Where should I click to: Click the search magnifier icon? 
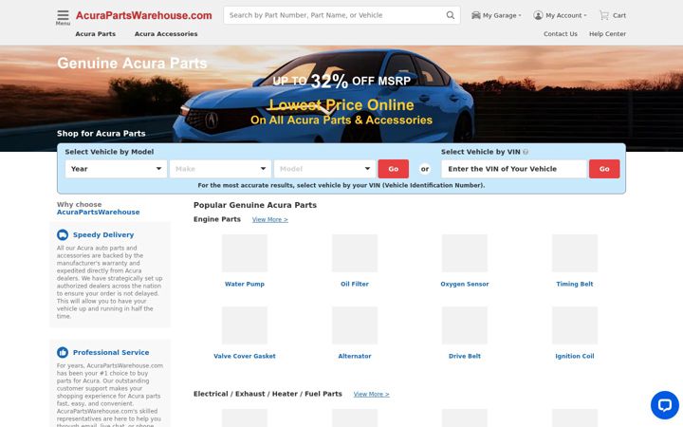coord(451,15)
